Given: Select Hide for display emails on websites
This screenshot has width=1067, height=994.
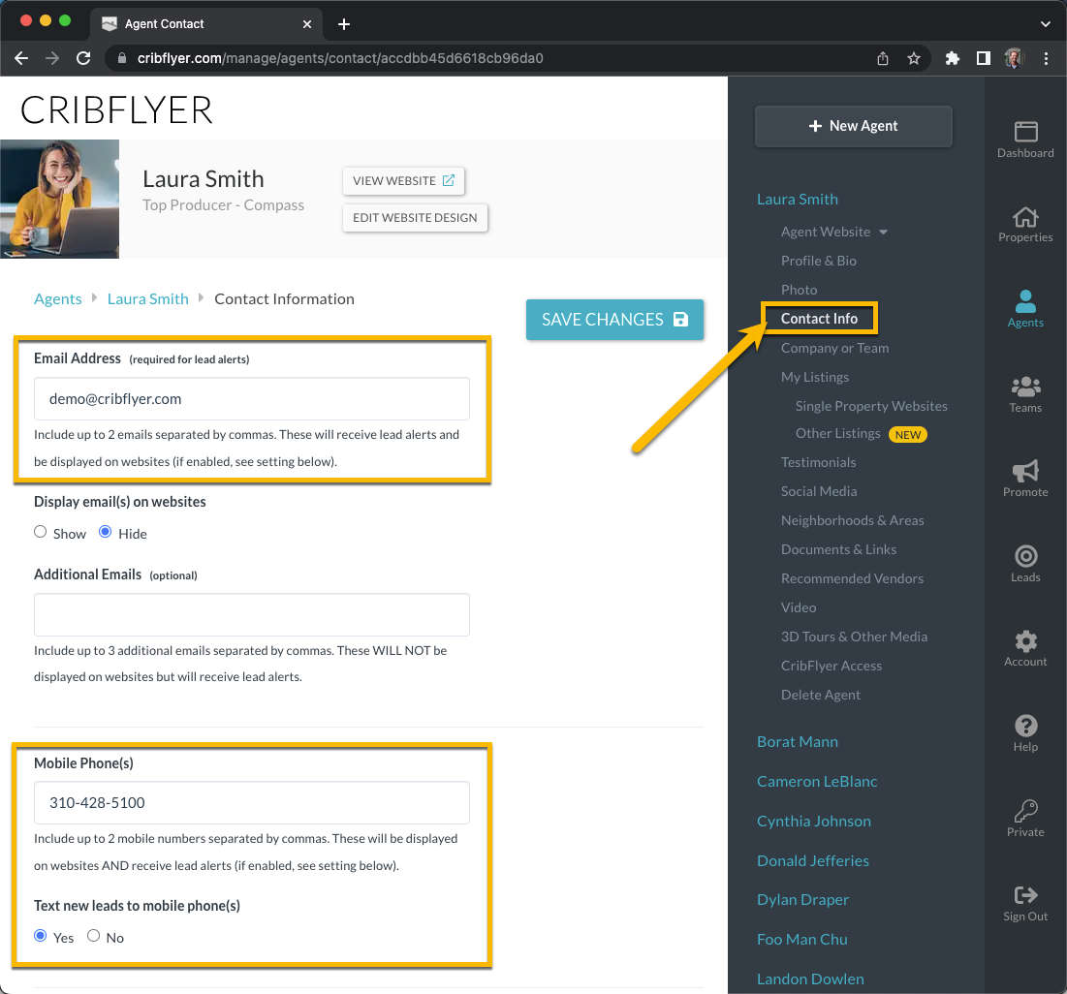Looking at the screenshot, I should pos(105,532).
